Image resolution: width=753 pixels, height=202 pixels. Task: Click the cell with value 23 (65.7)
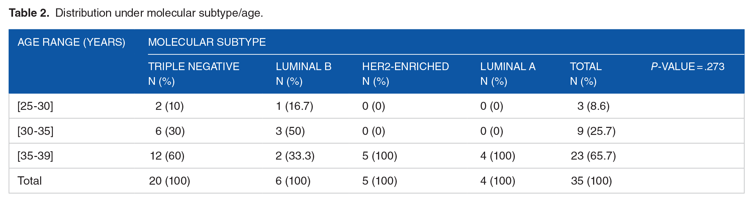click(593, 156)
